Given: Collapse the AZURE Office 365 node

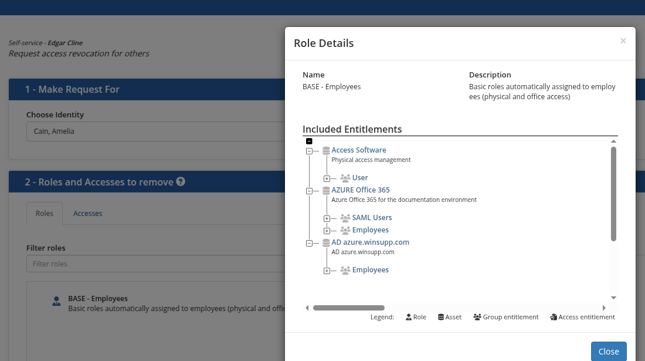Looking at the screenshot, I should point(309,191).
